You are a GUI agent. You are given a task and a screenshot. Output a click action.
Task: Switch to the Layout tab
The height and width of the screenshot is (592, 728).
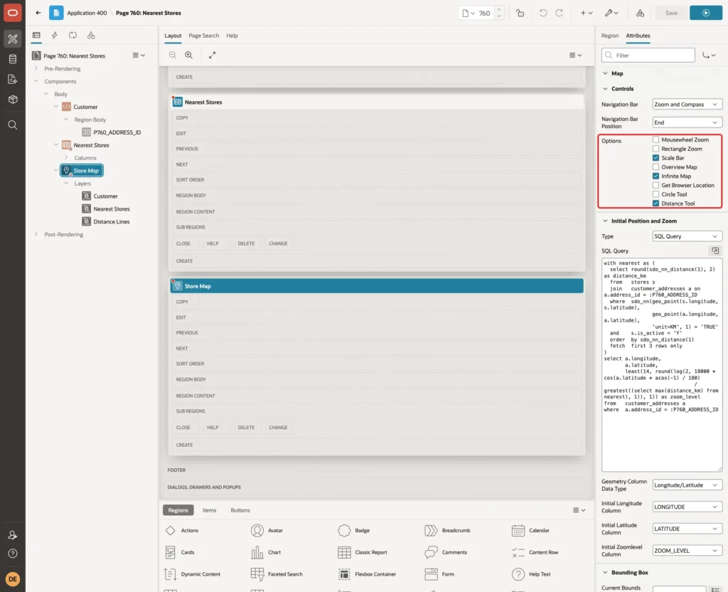(x=173, y=36)
